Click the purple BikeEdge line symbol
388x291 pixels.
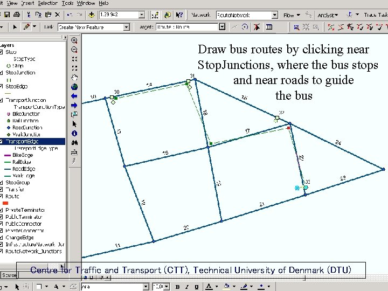[x=8, y=155]
